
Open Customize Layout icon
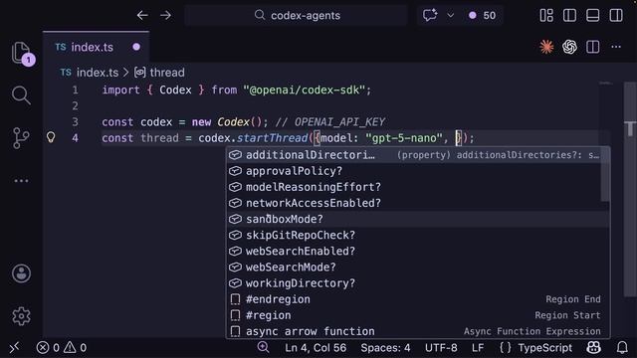(546, 16)
